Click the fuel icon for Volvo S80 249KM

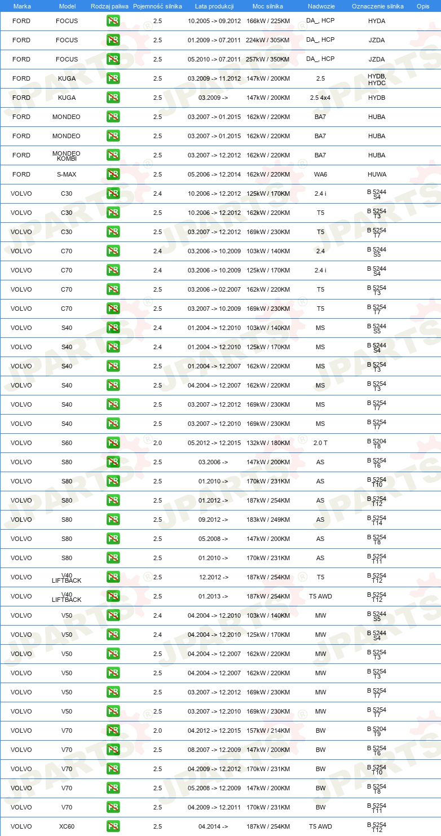[113, 520]
